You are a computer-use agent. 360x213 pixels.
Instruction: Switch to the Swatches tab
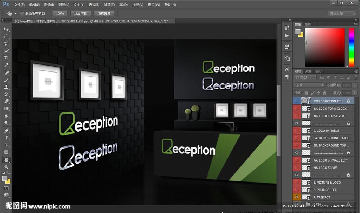pos(308,24)
